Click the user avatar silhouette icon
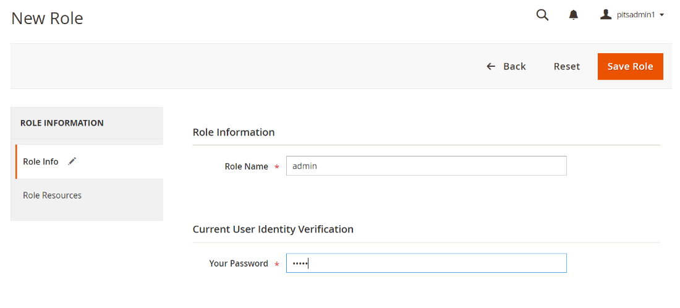Viewport: 680px width, 308px height. click(606, 14)
